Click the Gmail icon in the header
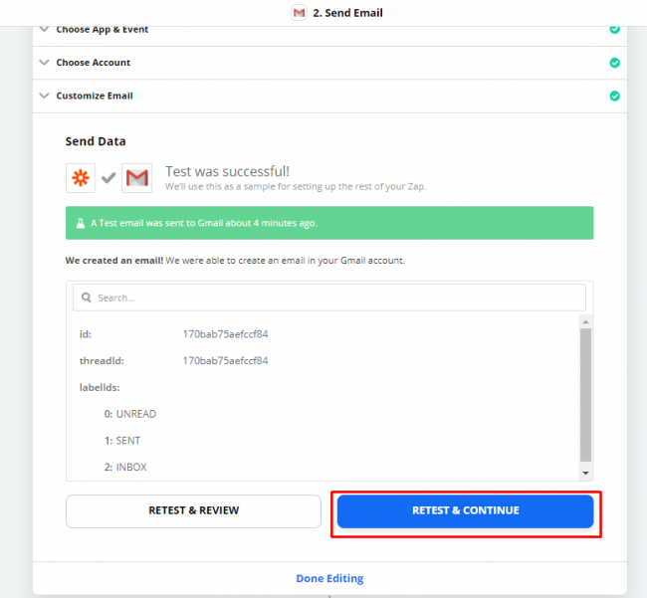This screenshot has width=647, height=598. (299, 13)
